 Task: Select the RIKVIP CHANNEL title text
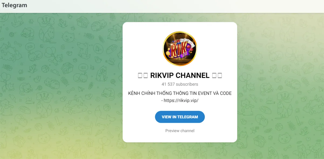[x=180, y=76]
